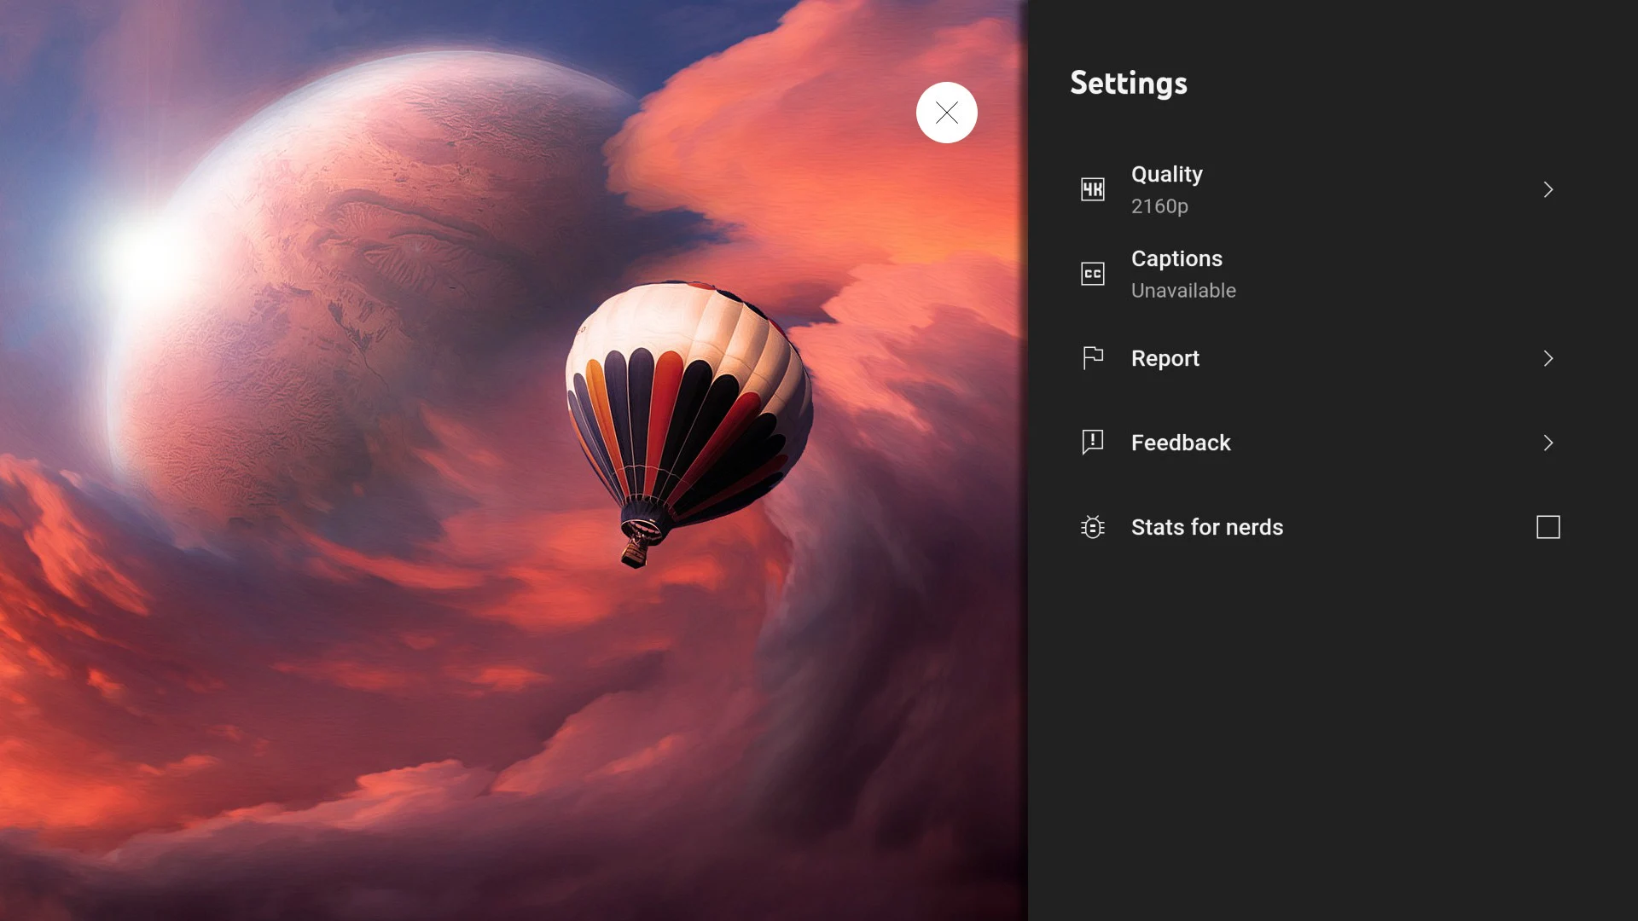Expand Feedback submenu via chevron arrow
The height and width of the screenshot is (921, 1638).
click(1548, 443)
